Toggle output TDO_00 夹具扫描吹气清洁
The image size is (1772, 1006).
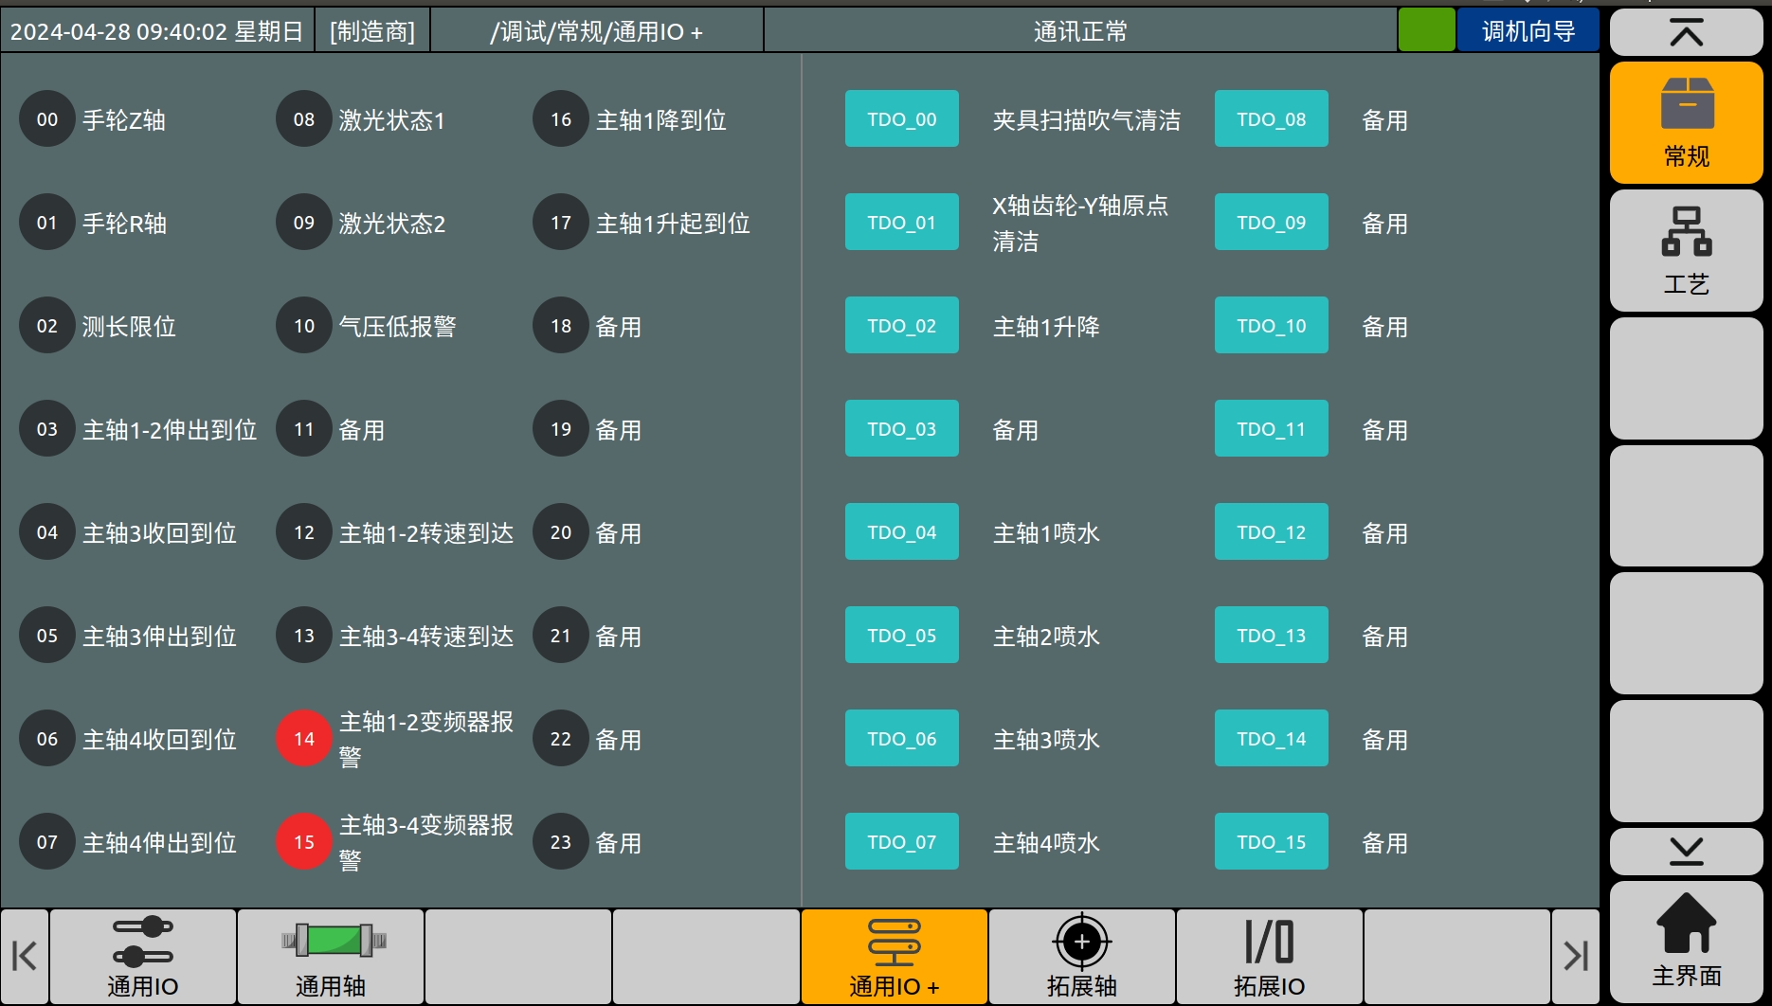click(x=901, y=119)
